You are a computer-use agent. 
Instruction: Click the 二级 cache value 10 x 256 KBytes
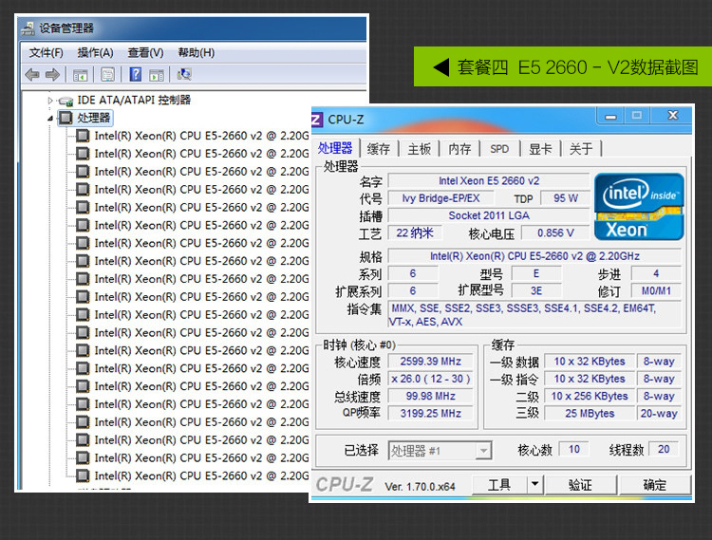(x=590, y=396)
